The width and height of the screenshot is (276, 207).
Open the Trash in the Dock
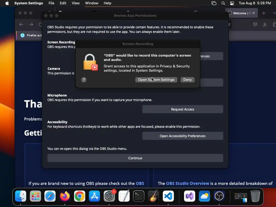coord(255,196)
